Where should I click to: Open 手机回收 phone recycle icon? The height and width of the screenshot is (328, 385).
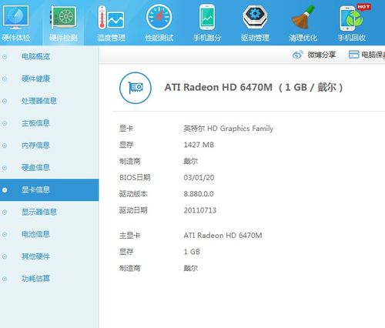(352, 18)
